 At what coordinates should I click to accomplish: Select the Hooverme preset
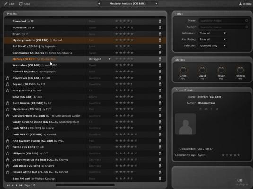click(85, 27)
